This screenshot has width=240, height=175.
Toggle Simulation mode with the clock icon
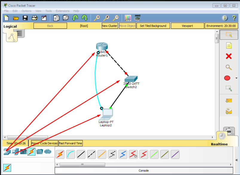point(222,136)
